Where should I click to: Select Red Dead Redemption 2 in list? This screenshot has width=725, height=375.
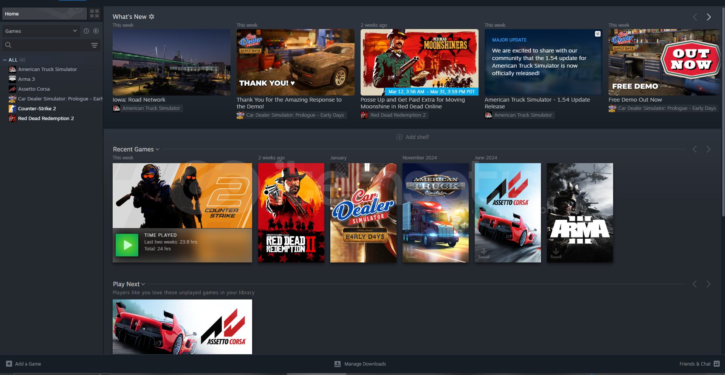[x=46, y=118]
